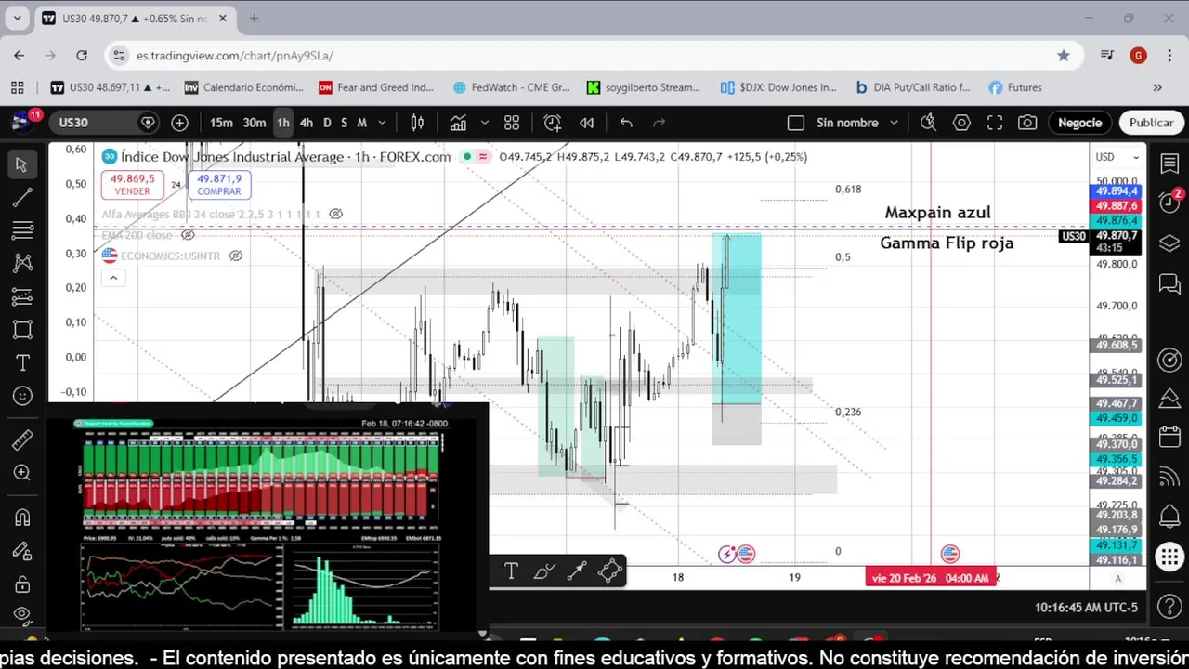This screenshot has width=1189, height=669.
Task: Open the chart patterns tool
Action: point(22,264)
